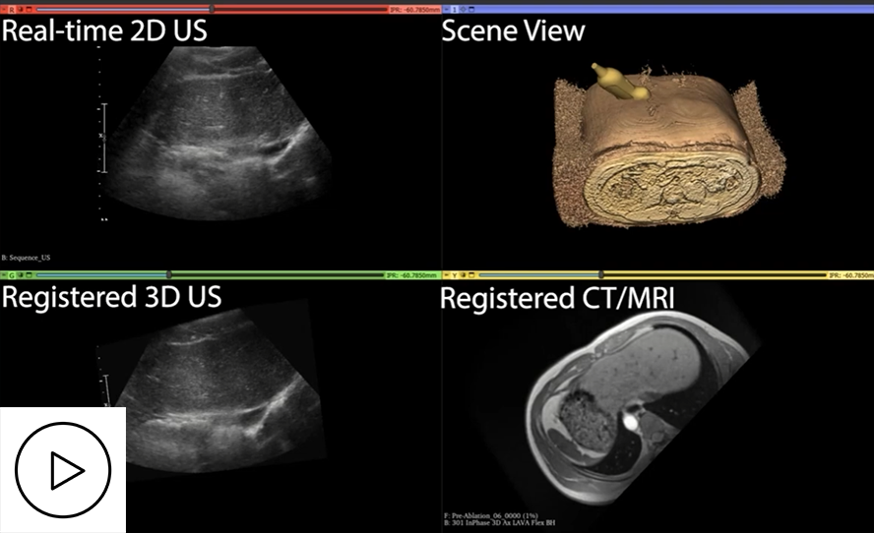Toggle slice linking in the Red view
This screenshot has height=533, width=874.
point(21,9)
